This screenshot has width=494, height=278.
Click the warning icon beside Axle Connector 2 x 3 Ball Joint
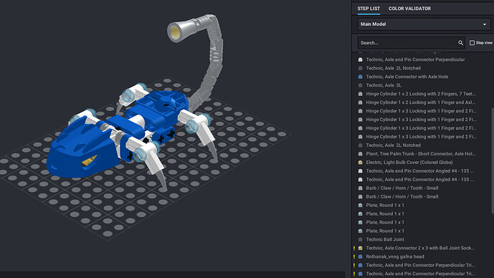[354, 248]
